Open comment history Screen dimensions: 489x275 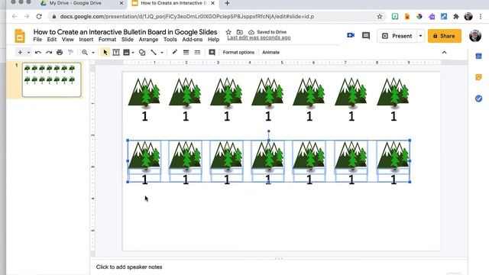366,36
